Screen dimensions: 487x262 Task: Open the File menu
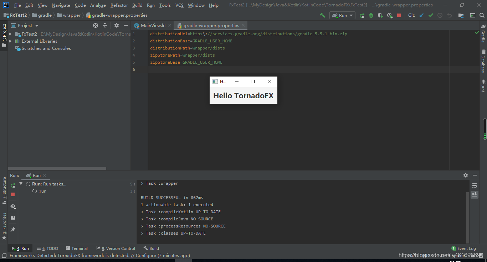coord(17,5)
